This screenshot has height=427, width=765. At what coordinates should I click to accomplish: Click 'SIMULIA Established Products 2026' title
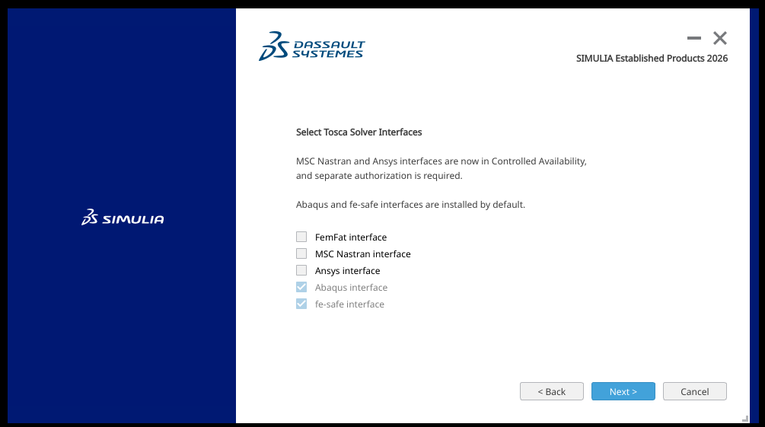(652, 58)
